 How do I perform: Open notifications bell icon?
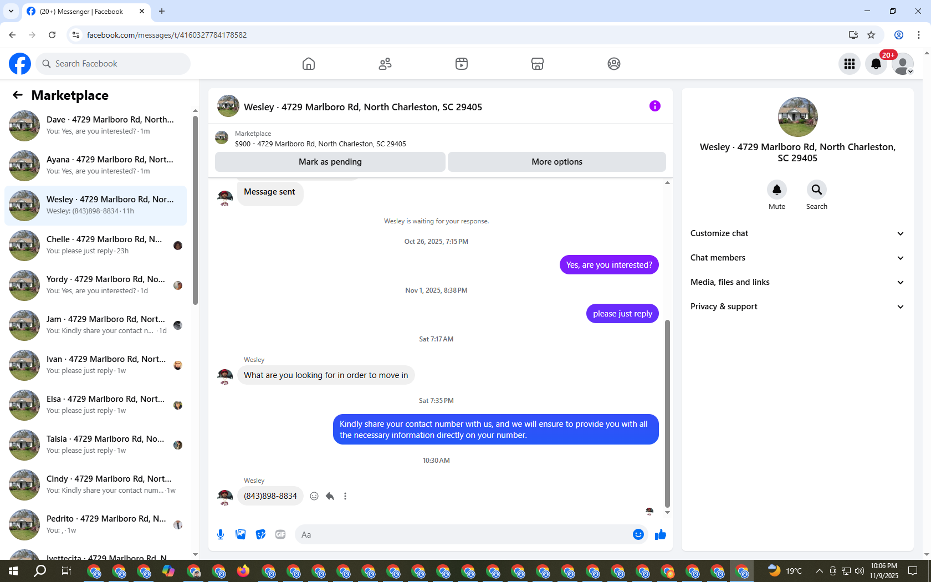point(876,64)
